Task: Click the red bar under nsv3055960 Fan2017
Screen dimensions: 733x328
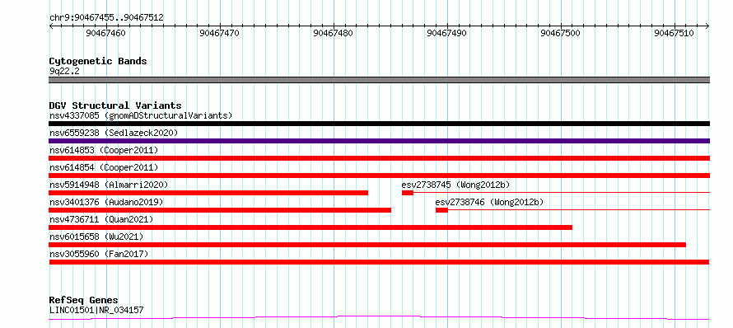Action: (x=379, y=262)
